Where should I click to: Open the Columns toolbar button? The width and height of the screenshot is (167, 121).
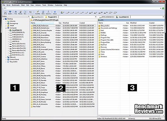pos(48,12)
